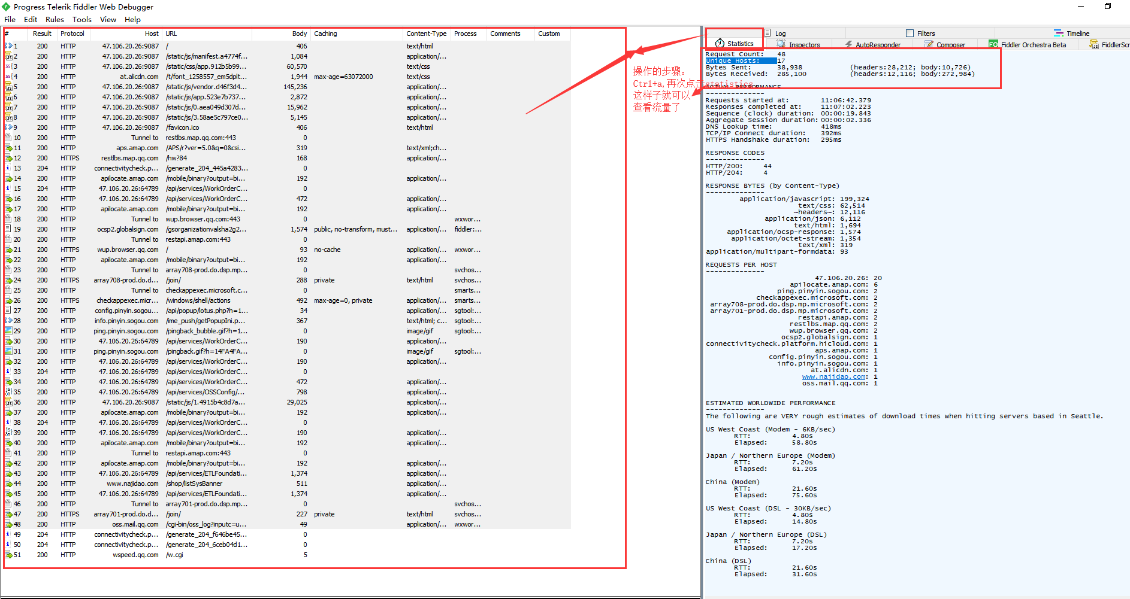Click the magnifier icon on Inspectors tab
The image size is (1130, 599).
click(781, 44)
